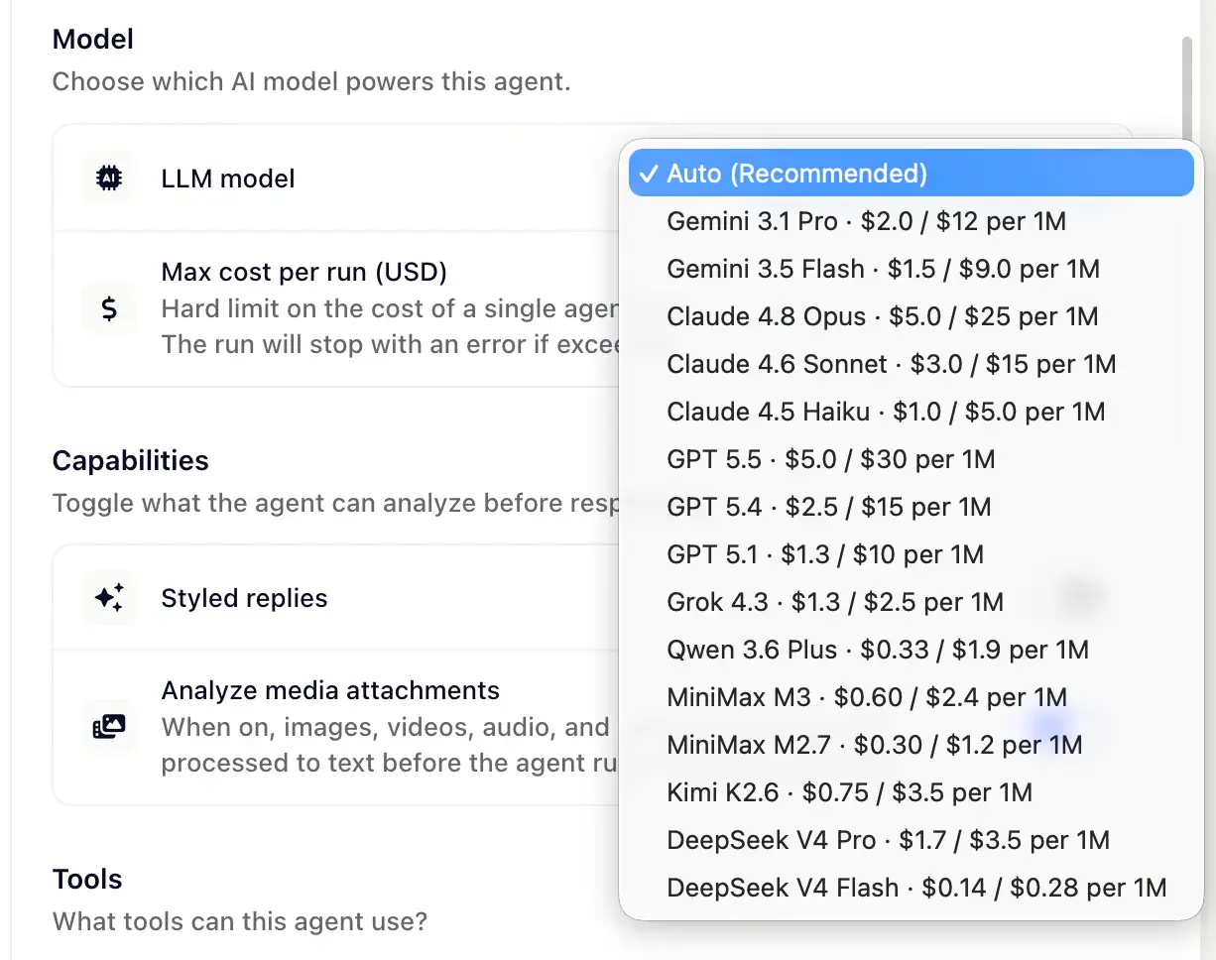Viewport: 1216px width, 960px height.
Task: Select Claude 4.6 Sonnet model
Action: point(911,364)
